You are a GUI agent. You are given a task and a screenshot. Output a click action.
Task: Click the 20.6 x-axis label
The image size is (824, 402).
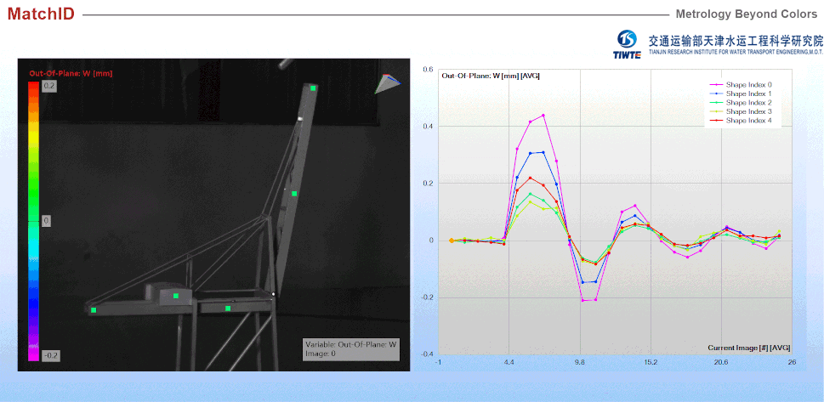point(721,362)
